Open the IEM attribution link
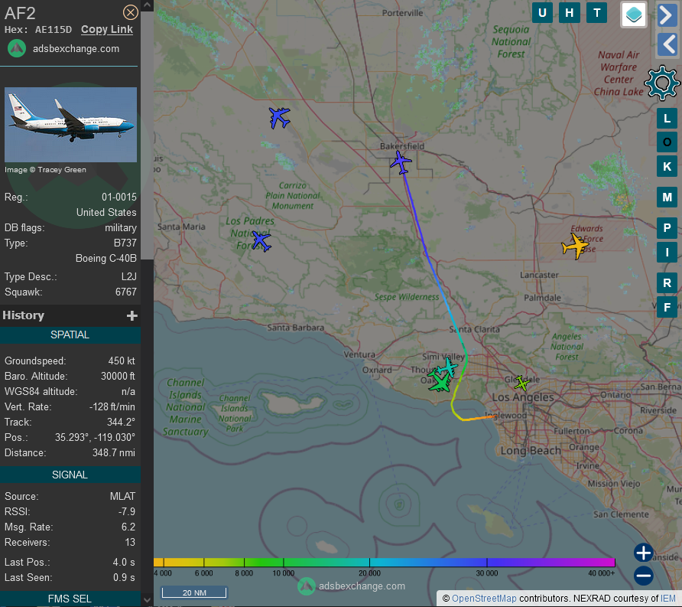 667,599
